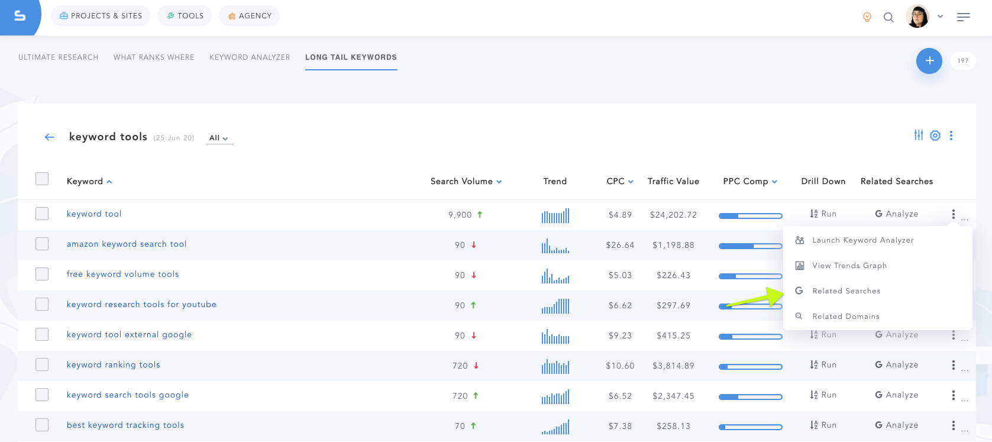Click the orange lightbulb tips icon
This screenshot has width=992, height=442.
867,17
